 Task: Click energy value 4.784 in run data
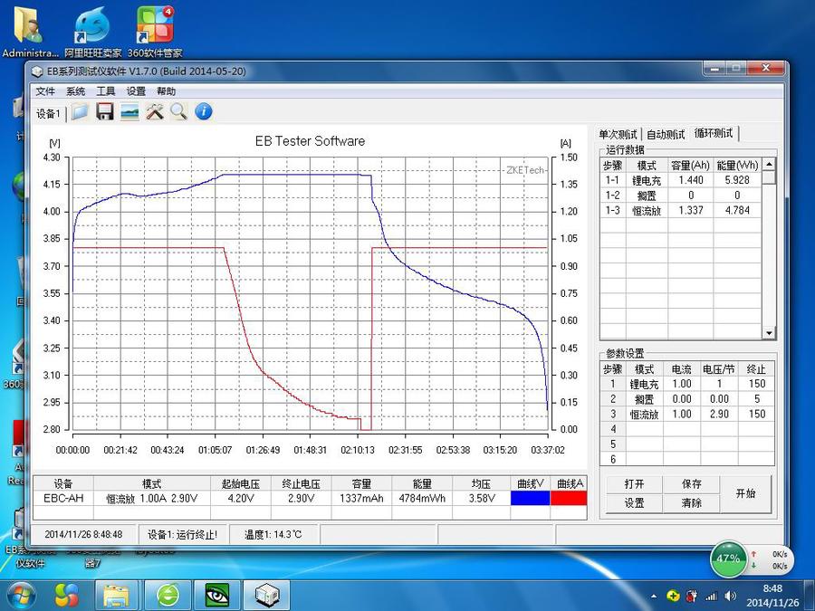(x=737, y=210)
